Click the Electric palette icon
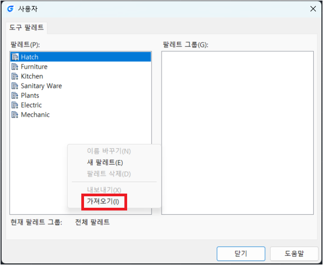The height and width of the screenshot is (265, 323). click(x=15, y=105)
